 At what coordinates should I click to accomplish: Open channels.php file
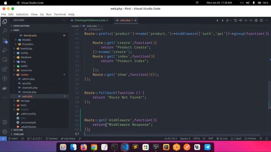tap(30, 88)
